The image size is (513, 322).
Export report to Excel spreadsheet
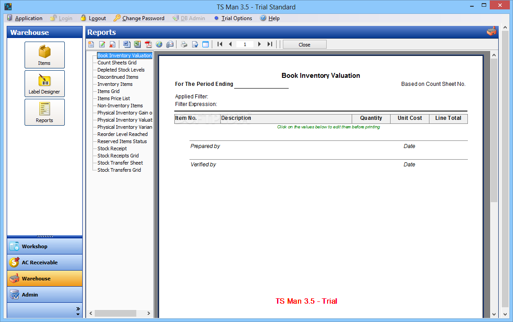138,44
